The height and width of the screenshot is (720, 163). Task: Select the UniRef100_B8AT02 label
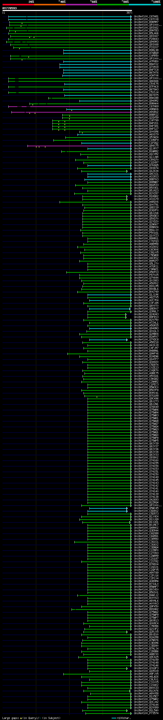click(x=146, y=64)
